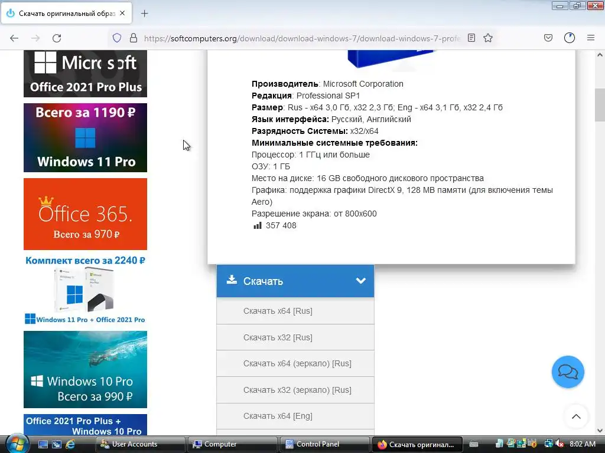
Task: Click the bar-chart views icon near 357 408
Action: point(258,225)
